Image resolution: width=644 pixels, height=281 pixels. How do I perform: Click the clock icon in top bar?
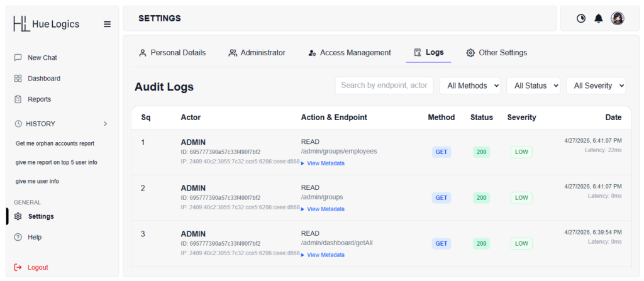pos(581,19)
